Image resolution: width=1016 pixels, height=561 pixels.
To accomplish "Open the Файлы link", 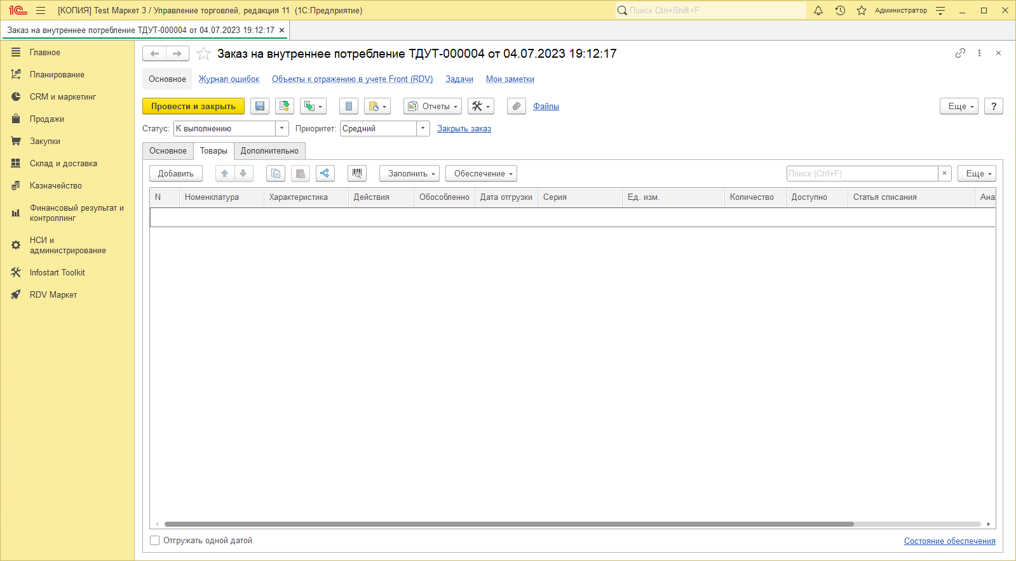I will 546,106.
